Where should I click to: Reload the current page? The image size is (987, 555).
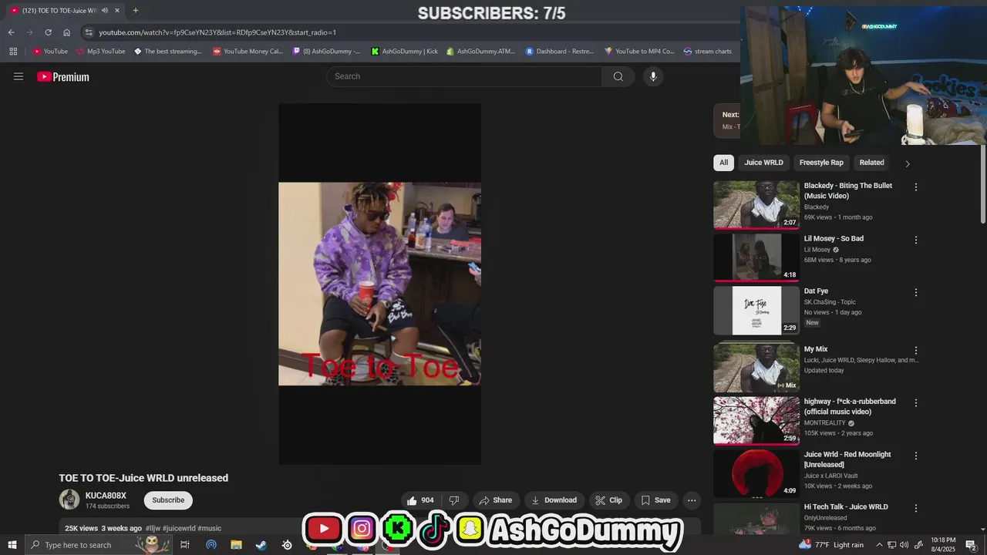(x=48, y=32)
